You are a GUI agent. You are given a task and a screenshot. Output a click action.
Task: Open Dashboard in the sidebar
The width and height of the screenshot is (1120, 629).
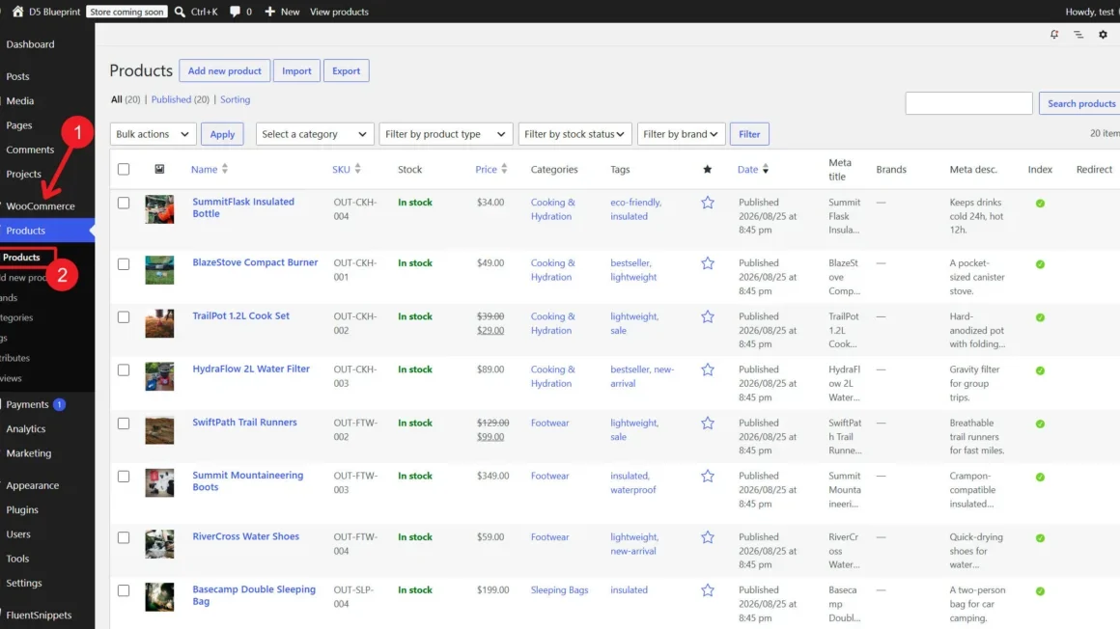click(30, 44)
